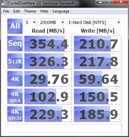Select the 512K read result 326.3
Image resolution: width=129 pixels, height=137 pixels.
[x=48, y=61]
